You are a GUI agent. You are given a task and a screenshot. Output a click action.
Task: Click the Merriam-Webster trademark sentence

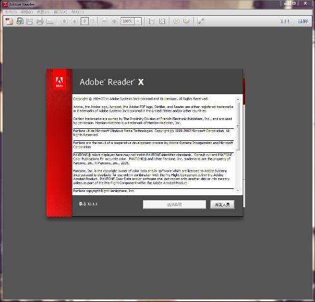pyautogui.click(x=138, y=123)
